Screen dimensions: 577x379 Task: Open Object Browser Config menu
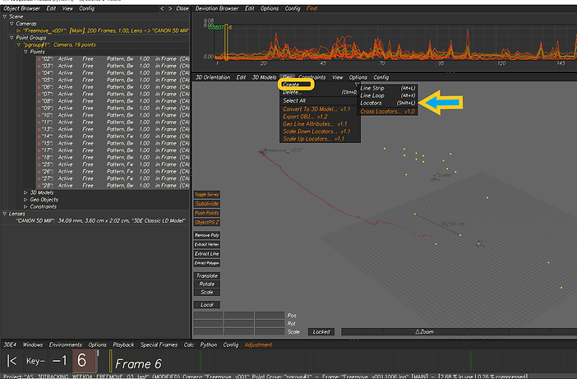tap(87, 8)
